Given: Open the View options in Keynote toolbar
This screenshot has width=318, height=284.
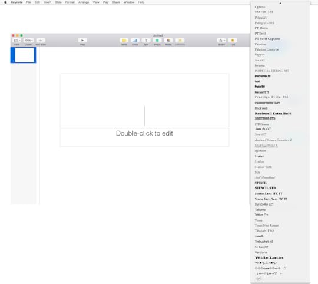Looking at the screenshot, I should (16, 41).
